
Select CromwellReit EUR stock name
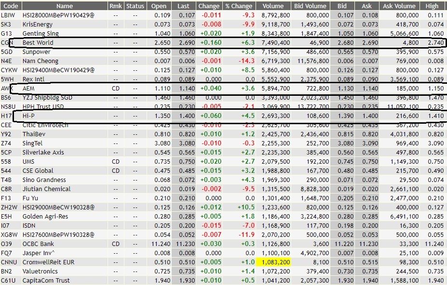click(x=49, y=262)
